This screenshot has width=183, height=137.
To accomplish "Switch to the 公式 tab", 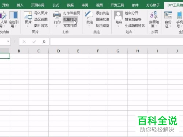I will click(56, 5).
